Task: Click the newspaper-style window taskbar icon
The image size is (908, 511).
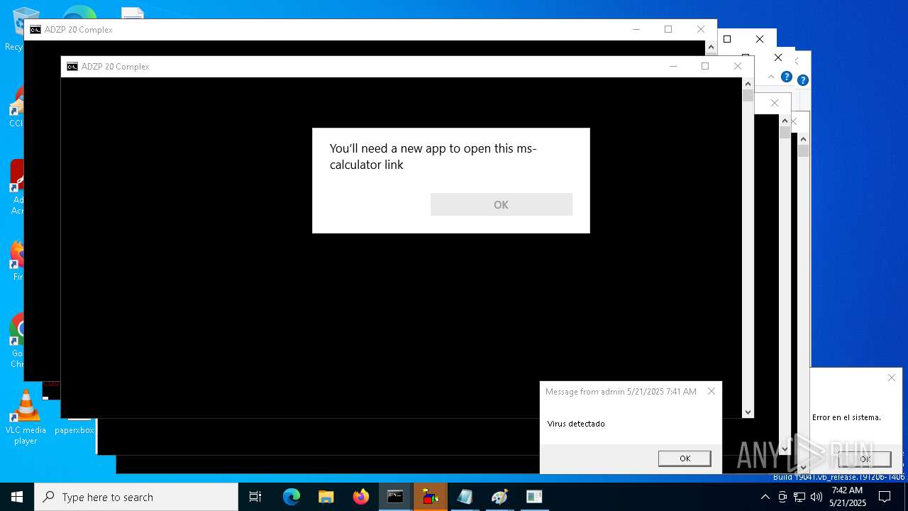Action: pyautogui.click(x=535, y=497)
